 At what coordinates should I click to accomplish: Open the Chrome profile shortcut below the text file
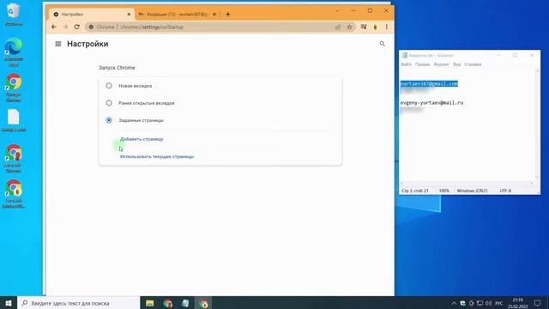tap(14, 158)
